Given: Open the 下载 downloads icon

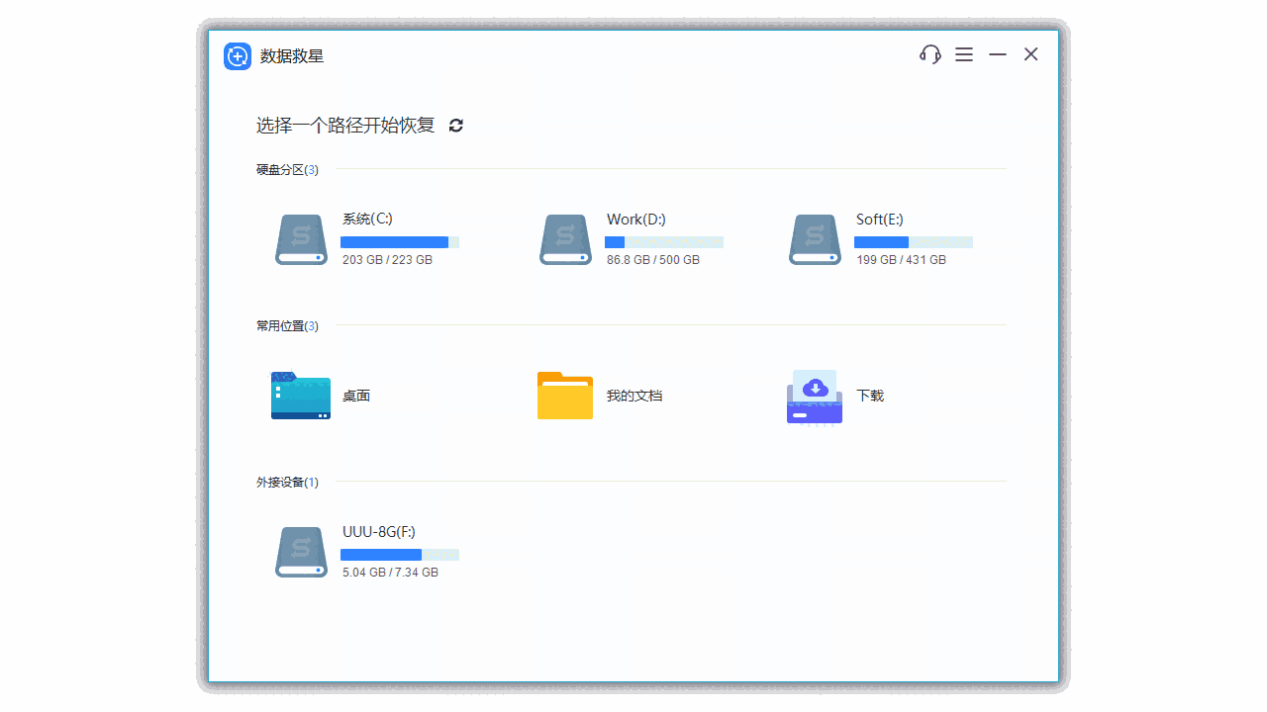Looking at the screenshot, I should [x=814, y=396].
